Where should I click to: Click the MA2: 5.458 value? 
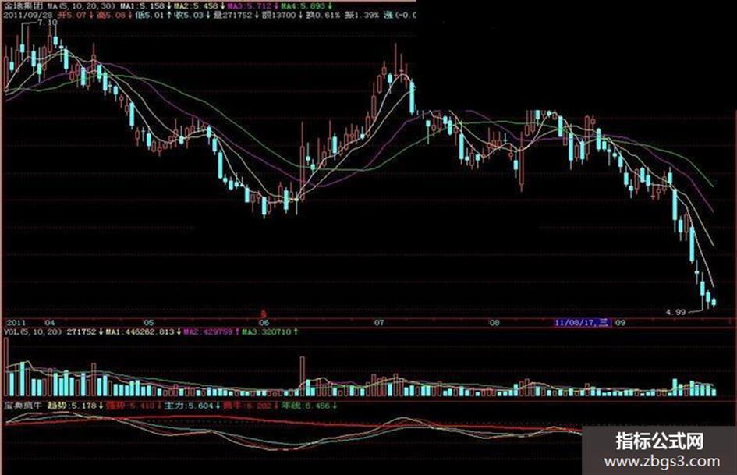pyautogui.click(x=197, y=6)
